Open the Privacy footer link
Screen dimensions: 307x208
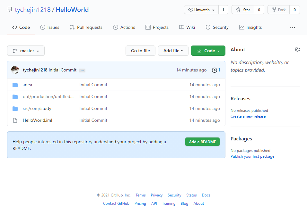click(x=157, y=195)
